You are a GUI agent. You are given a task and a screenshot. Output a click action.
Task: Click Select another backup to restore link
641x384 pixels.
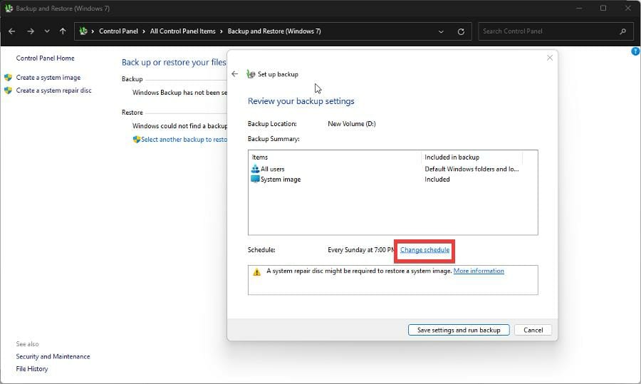(x=184, y=140)
